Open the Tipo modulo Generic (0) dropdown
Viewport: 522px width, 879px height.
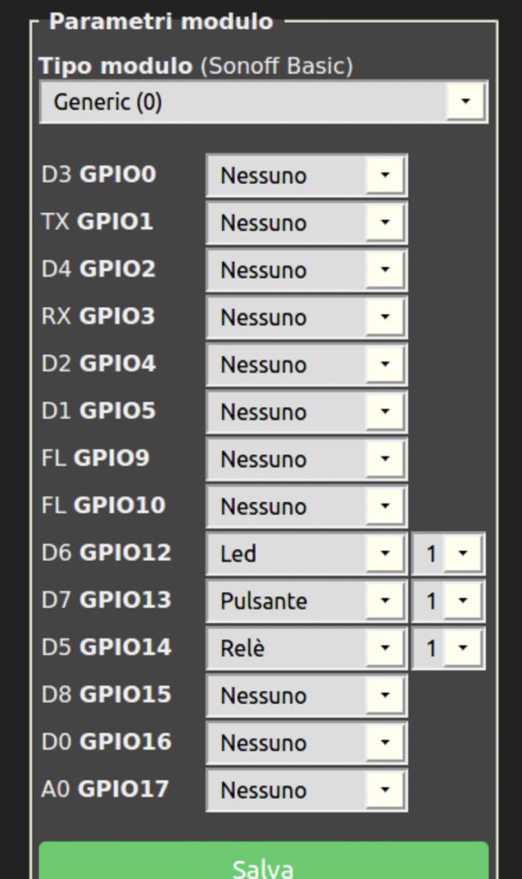pyautogui.click(x=263, y=102)
